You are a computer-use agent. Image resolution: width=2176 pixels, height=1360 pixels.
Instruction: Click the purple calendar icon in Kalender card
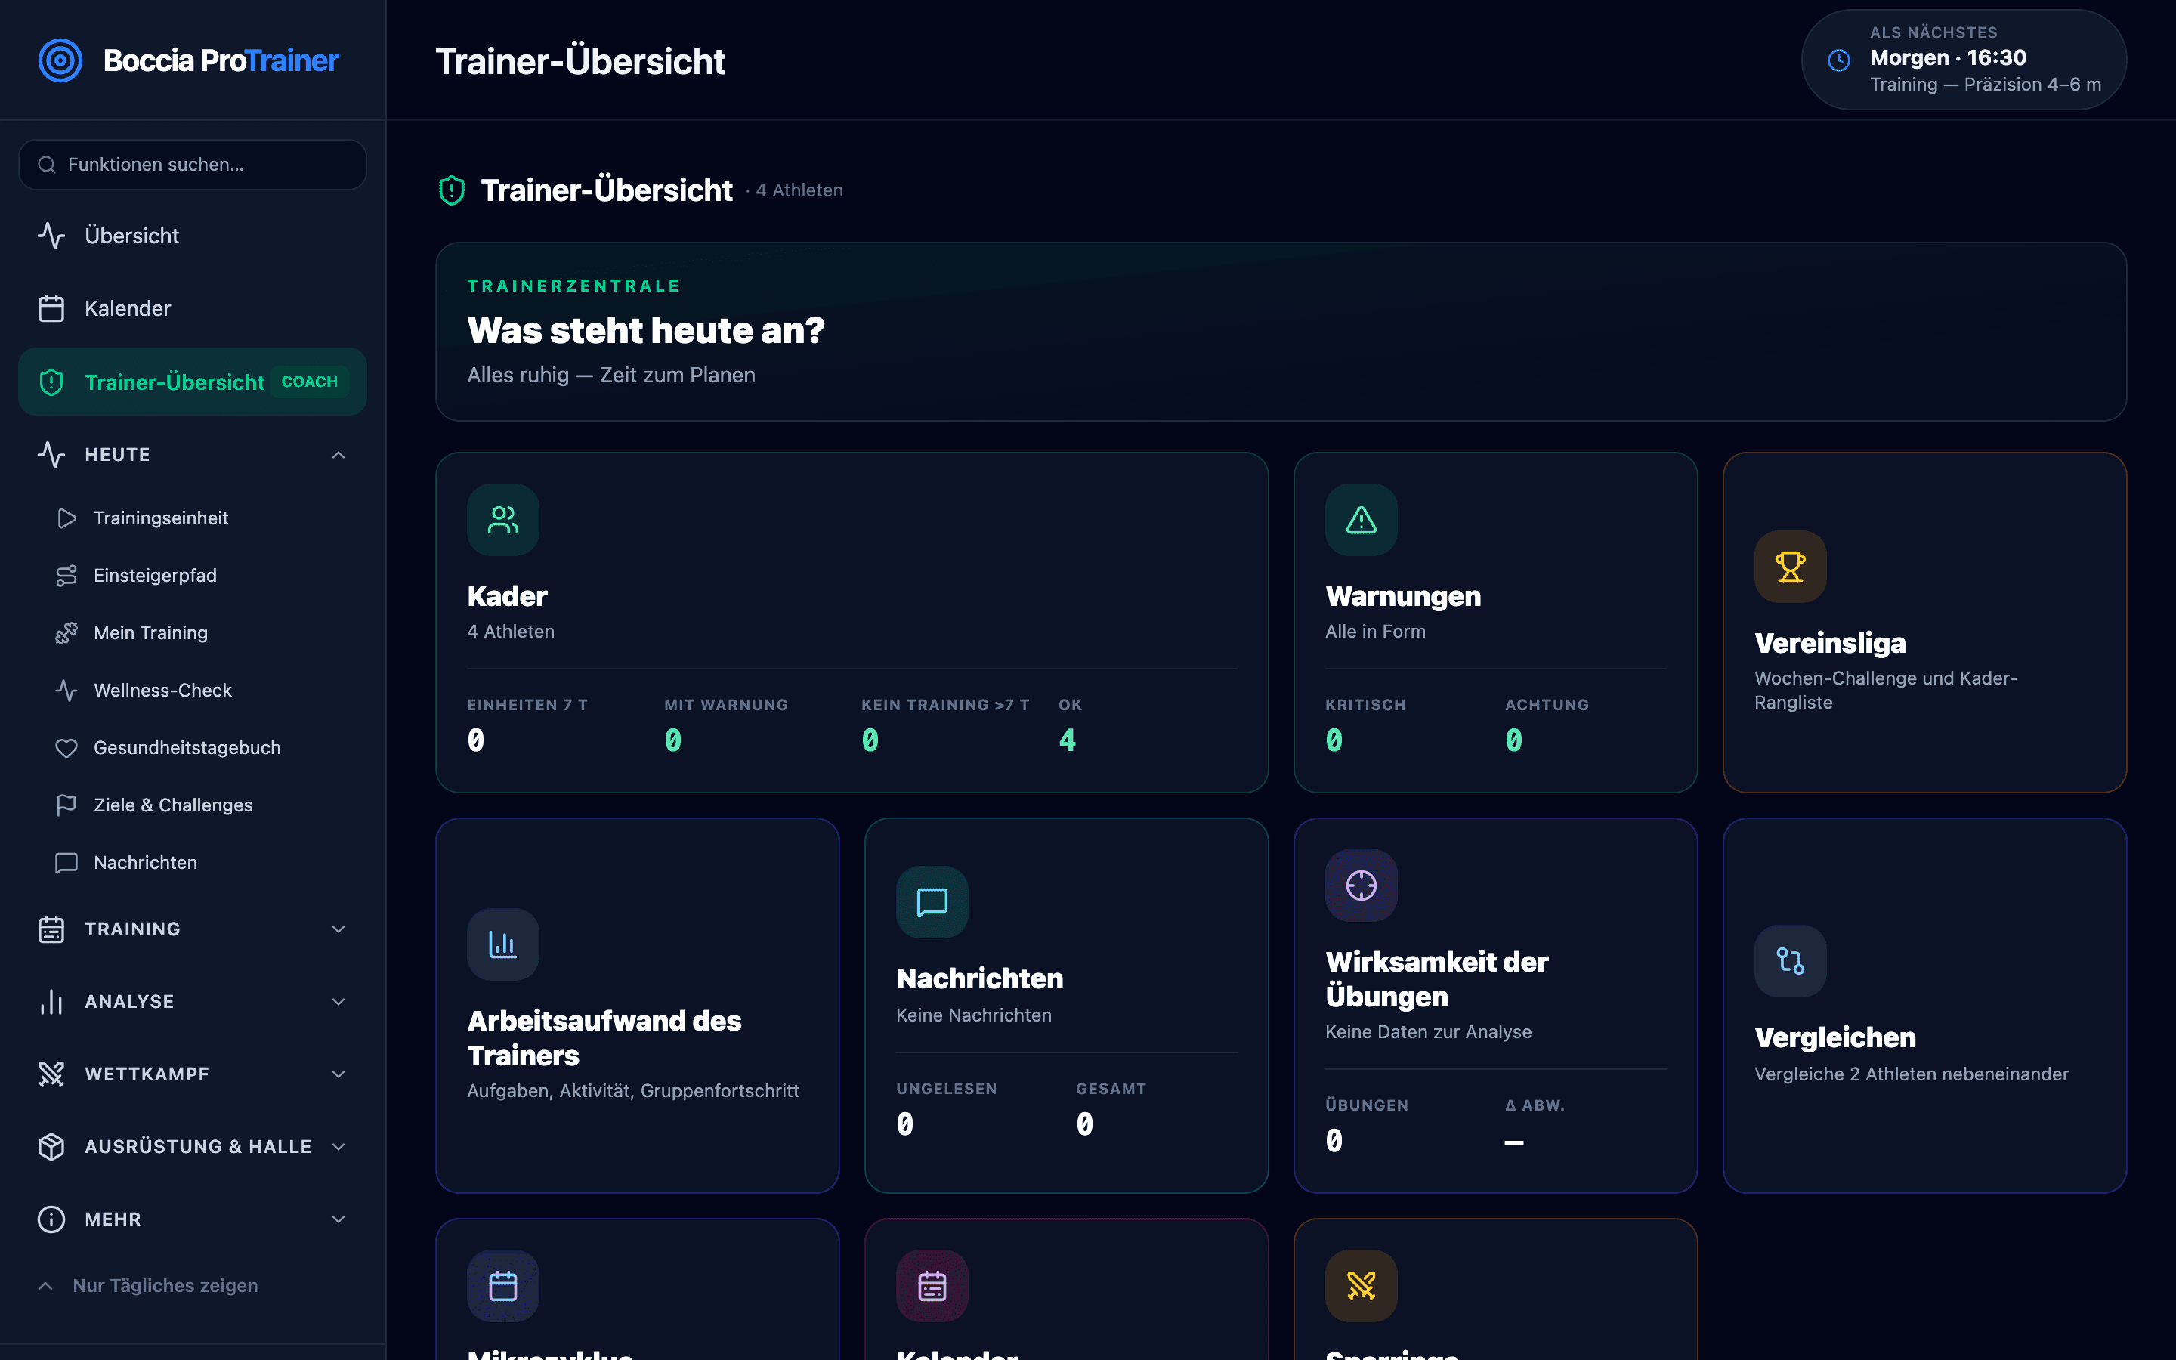tap(932, 1286)
